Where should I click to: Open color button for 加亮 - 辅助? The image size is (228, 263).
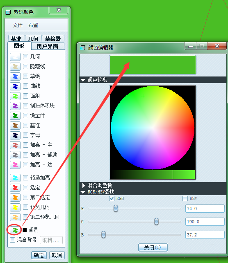[x=15, y=155]
